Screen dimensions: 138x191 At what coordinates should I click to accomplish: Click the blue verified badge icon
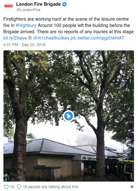[64, 4]
